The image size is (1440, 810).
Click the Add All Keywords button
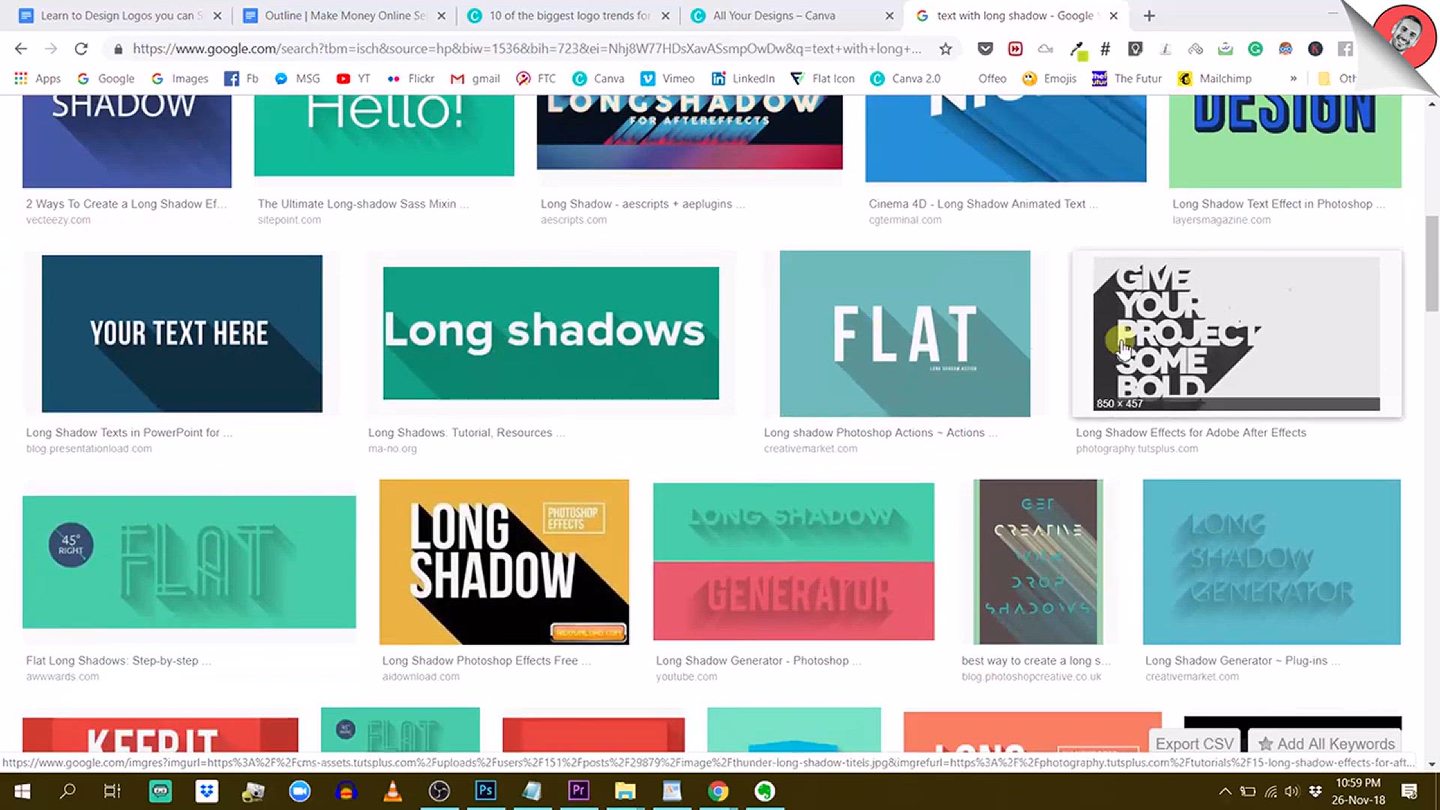[1327, 743]
